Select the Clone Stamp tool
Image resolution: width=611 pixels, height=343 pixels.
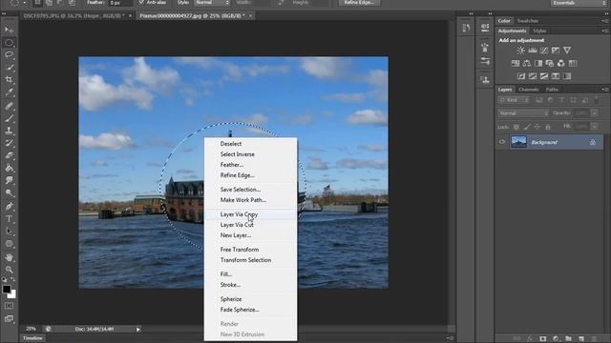pos(9,131)
